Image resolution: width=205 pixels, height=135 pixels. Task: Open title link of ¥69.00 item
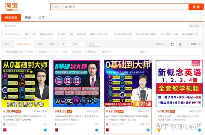tap(76, 118)
